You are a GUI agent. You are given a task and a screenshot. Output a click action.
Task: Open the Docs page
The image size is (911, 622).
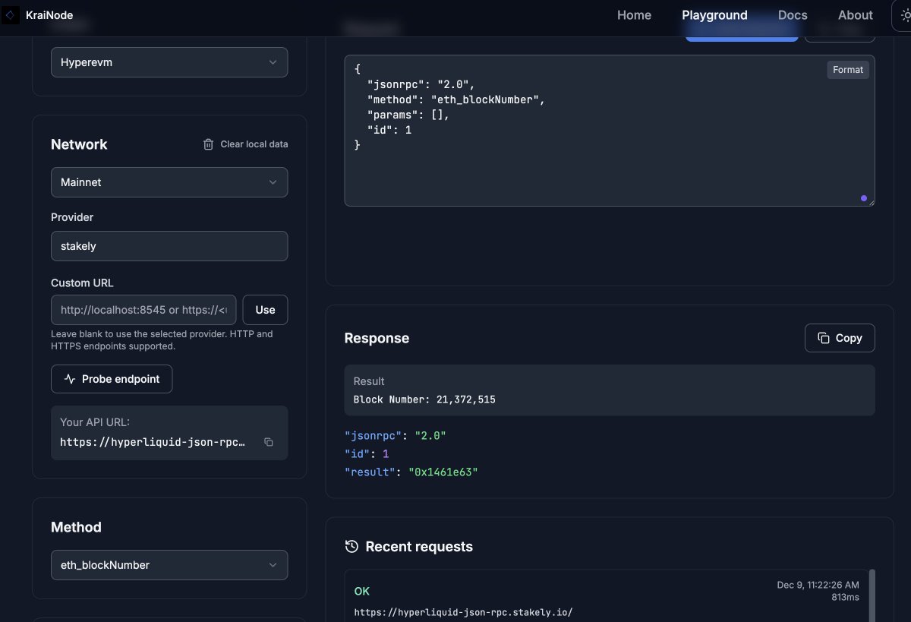[793, 15]
